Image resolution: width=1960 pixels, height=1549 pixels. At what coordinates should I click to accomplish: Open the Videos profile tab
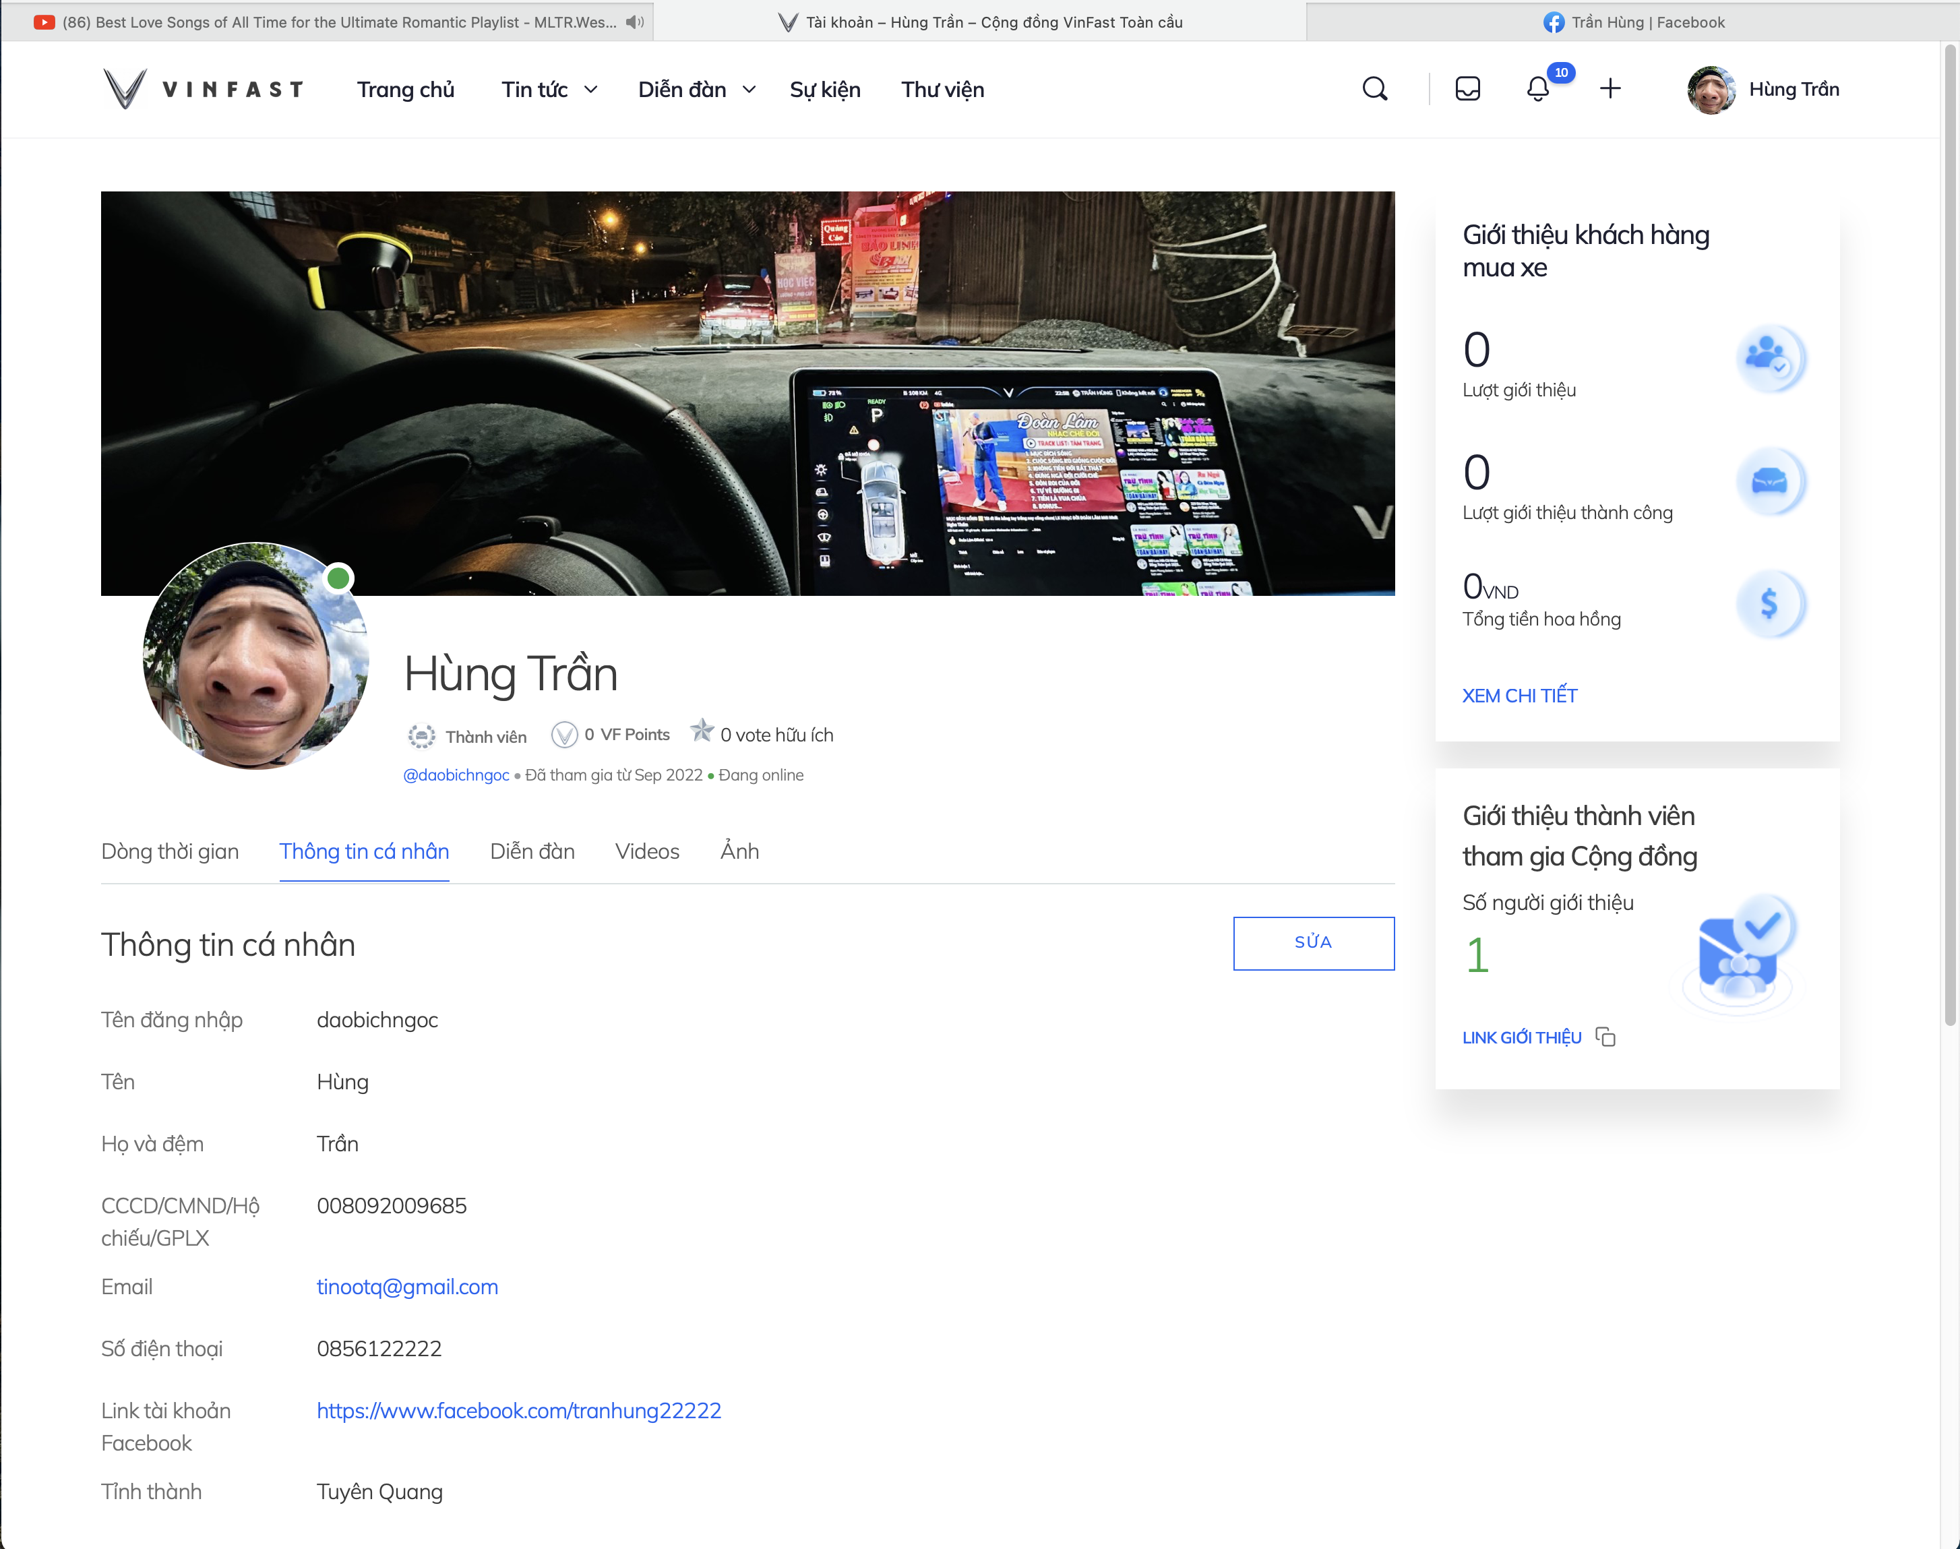[x=646, y=851]
